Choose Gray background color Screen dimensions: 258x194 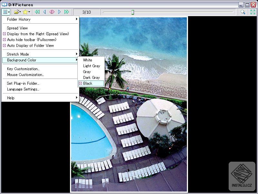(x=91, y=71)
